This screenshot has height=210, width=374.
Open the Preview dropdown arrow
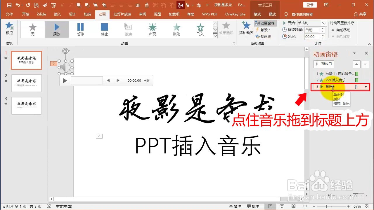click(9, 37)
